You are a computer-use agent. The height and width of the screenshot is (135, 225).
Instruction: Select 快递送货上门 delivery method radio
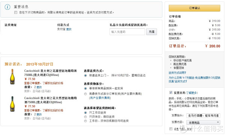85,76
